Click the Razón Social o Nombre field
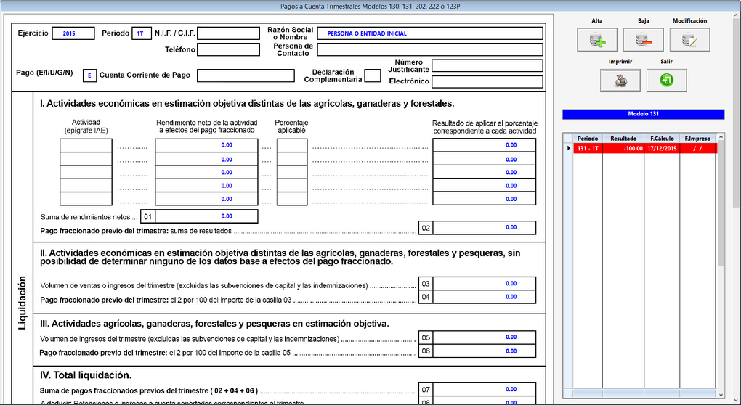The height and width of the screenshot is (405, 741). [430, 33]
